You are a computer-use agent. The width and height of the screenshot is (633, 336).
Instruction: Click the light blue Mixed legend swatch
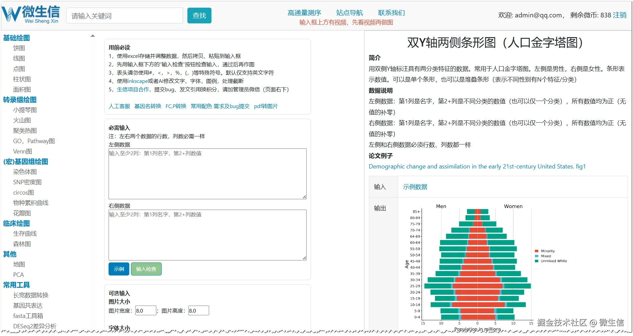coord(536,256)
